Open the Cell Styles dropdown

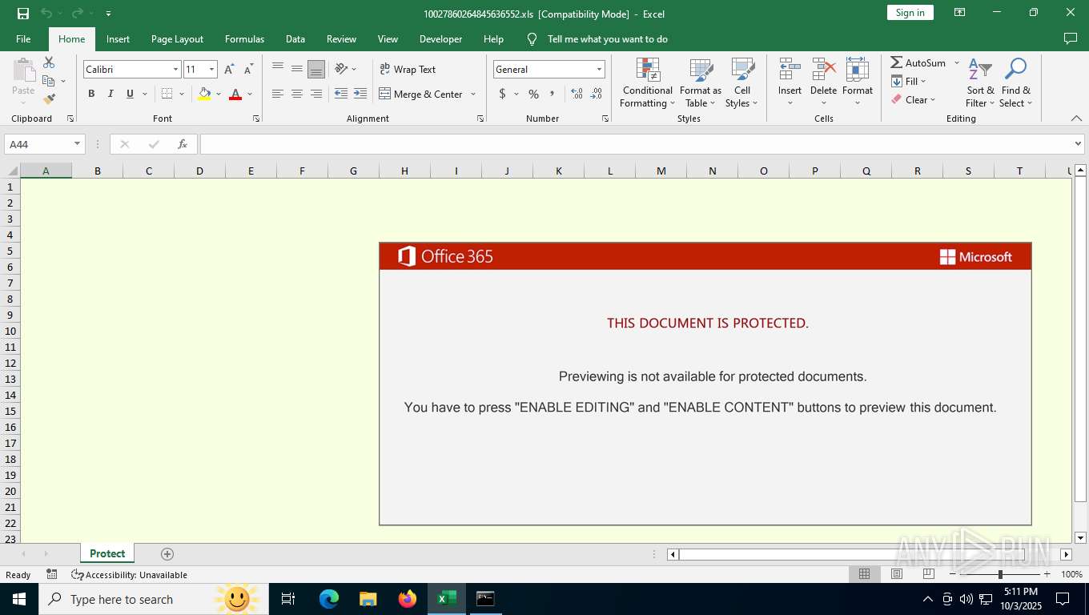tap(742, 82)
